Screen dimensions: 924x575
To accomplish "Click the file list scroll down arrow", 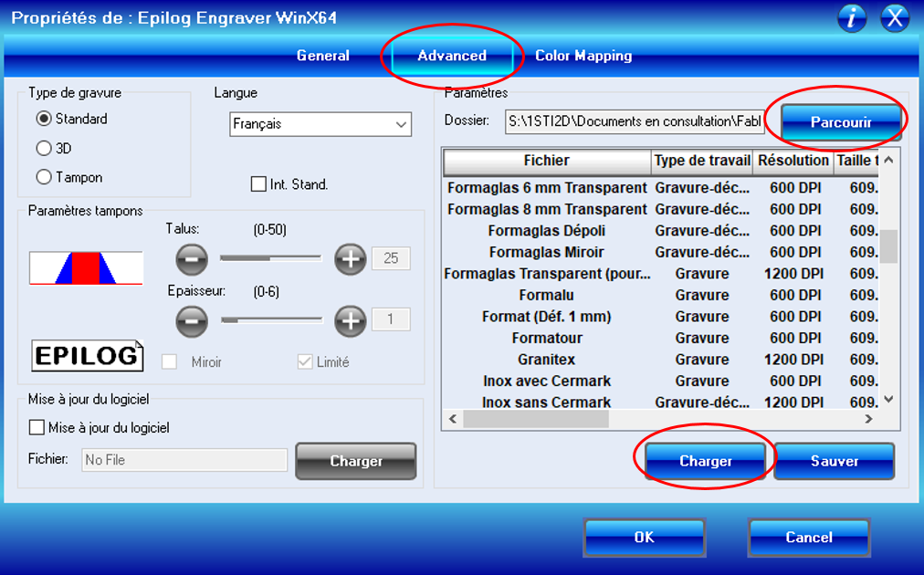I will [888, 400].
